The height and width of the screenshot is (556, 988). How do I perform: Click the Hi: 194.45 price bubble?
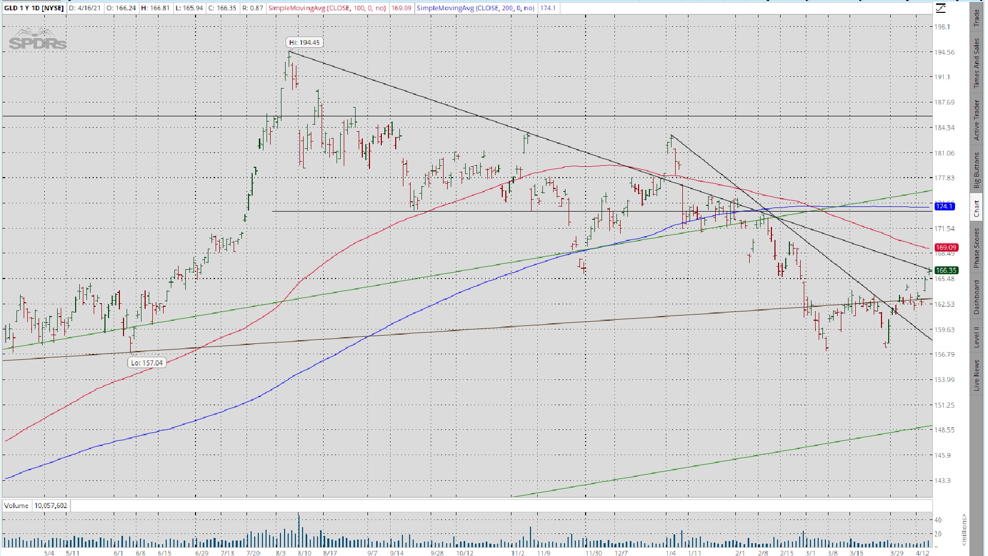(305, 42)
